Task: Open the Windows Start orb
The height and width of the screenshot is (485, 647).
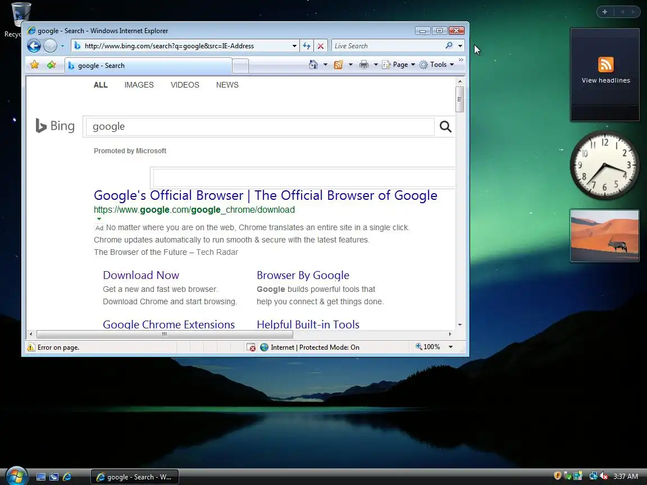Action: tap(16, 476)
